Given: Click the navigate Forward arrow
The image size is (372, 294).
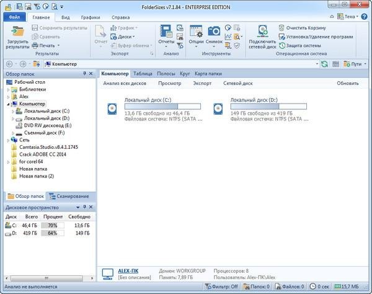Looking at the screenshot, I should pyautogui.click(x=23, y=64).
